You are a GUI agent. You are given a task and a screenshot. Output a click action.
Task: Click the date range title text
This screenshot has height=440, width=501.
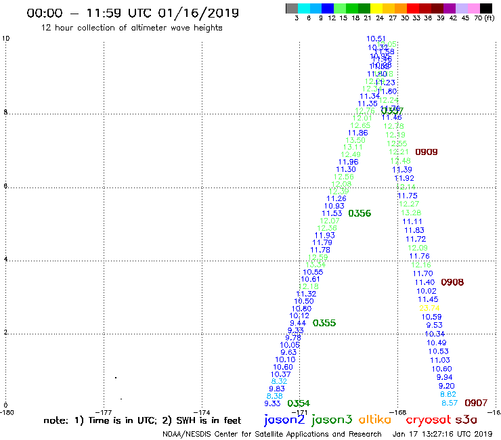pyautogui.click(x=133, y=13)
